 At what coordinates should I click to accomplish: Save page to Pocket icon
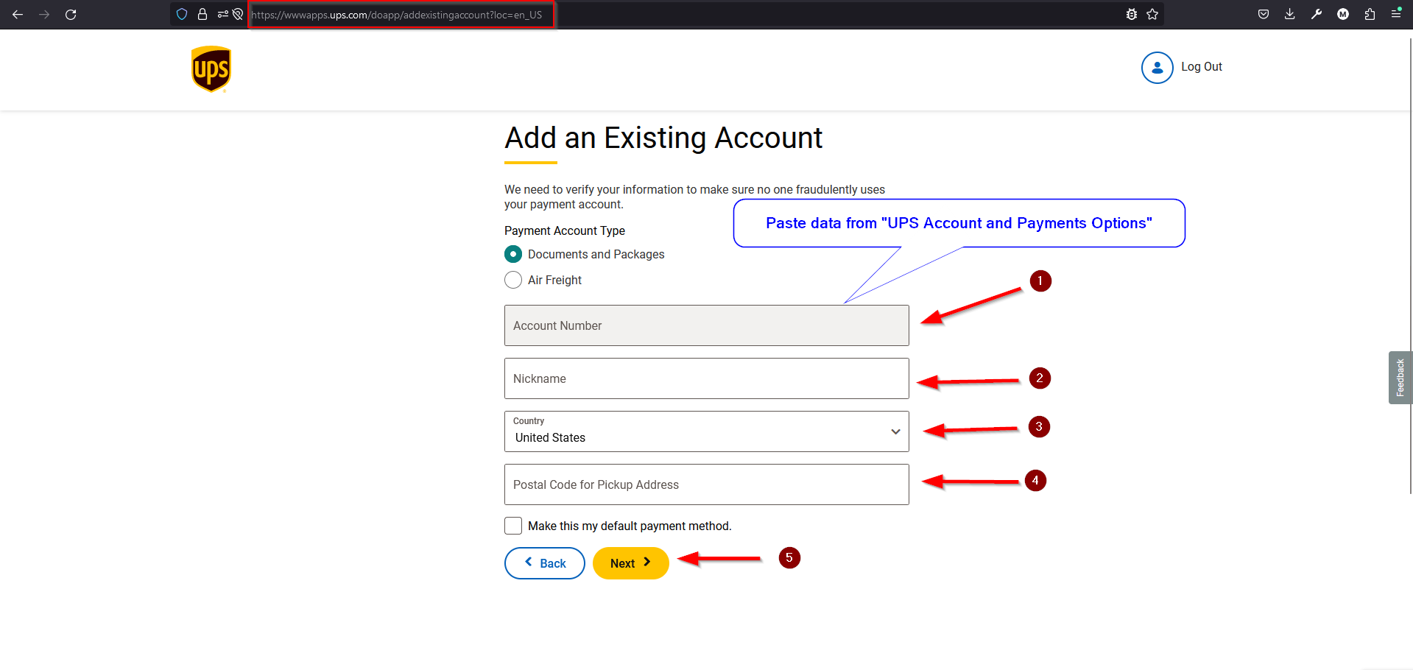pos(1264,14)
